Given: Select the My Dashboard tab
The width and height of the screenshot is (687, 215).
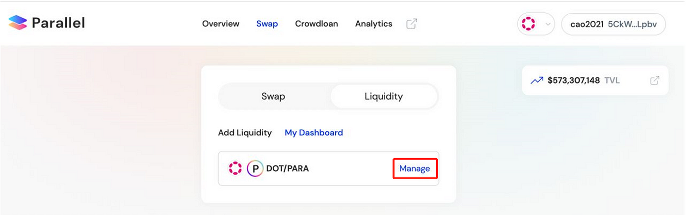Looking at the screenshot, I should pyautogui.click(x=314, y=133).
